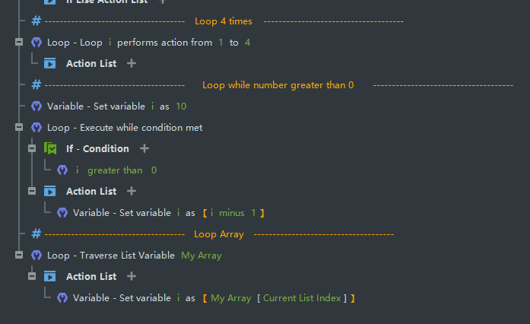
Task: Click the hash icon of the Loop 4 times comment
Action: click(36, 21)
